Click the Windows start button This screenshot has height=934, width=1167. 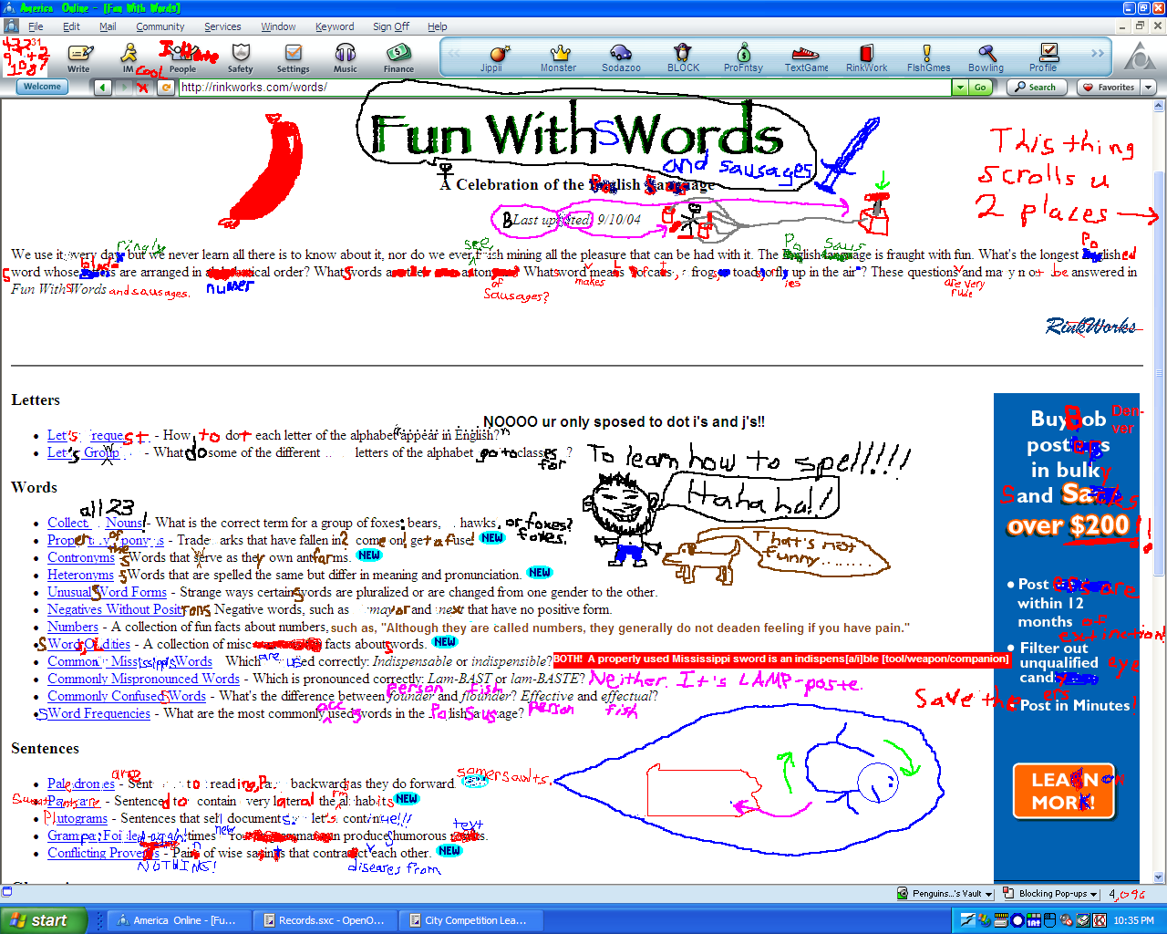tap(44, 920)
